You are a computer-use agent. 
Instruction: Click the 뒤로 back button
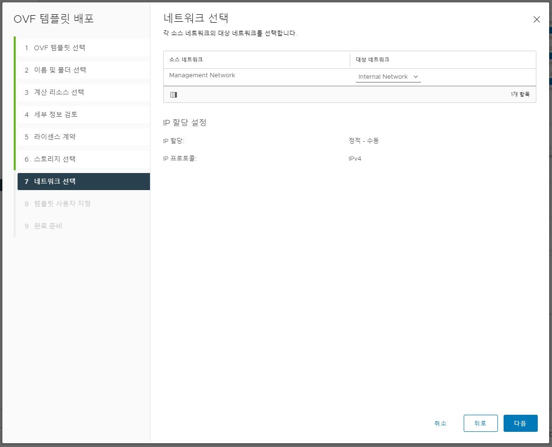point(480,423)
